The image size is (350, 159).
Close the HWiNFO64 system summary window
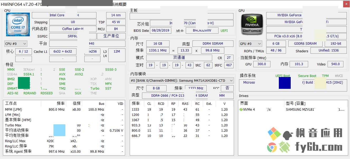click(x=346, y=4)
